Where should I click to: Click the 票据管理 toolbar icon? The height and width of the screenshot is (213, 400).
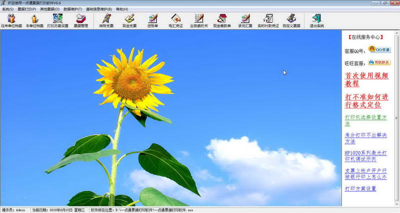click(81, 20)
